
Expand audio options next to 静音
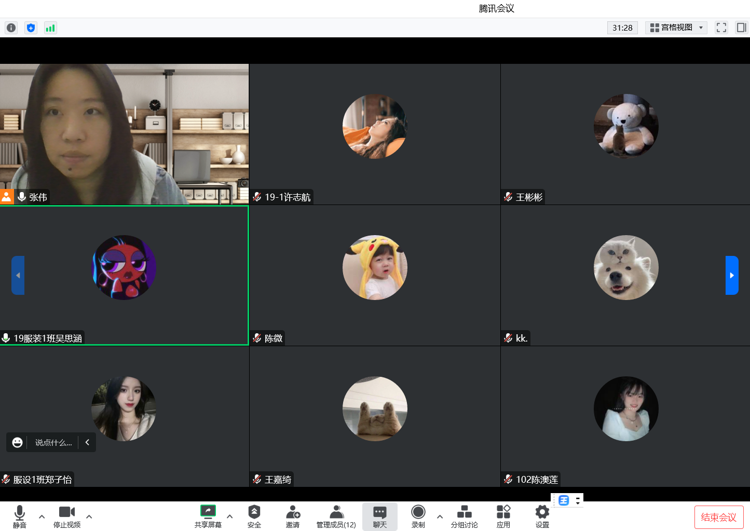pos(42,516)
